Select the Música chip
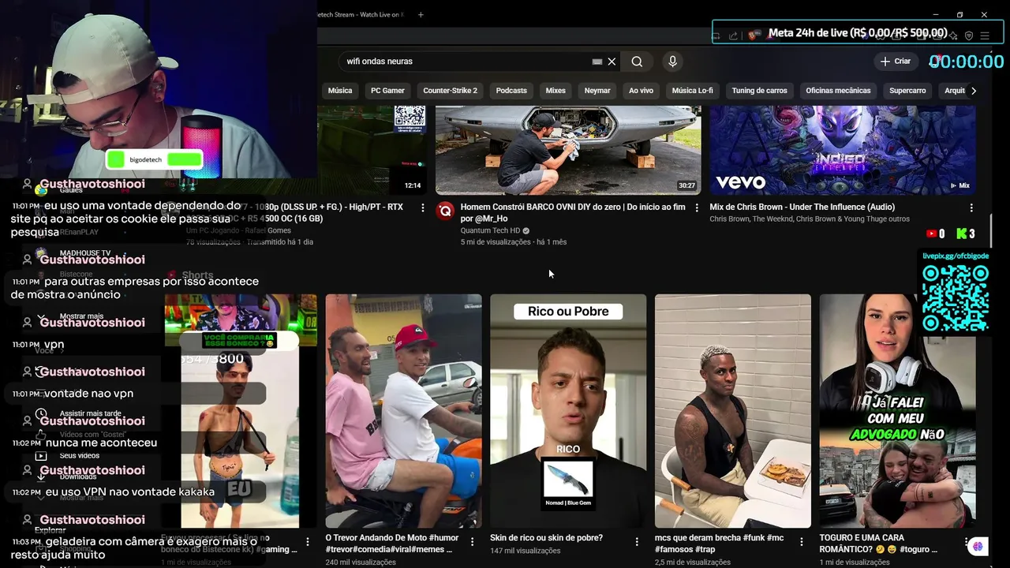 (x=340, y=91)
